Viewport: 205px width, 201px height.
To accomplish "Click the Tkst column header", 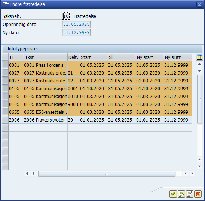I will click(x=46, y=57).
